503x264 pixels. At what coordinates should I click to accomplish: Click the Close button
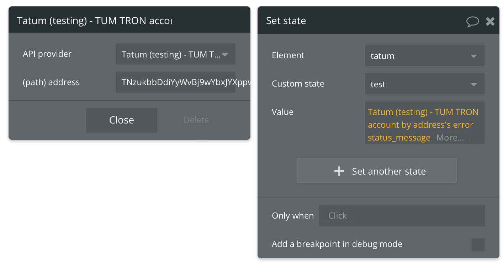(x=122, y=120)
